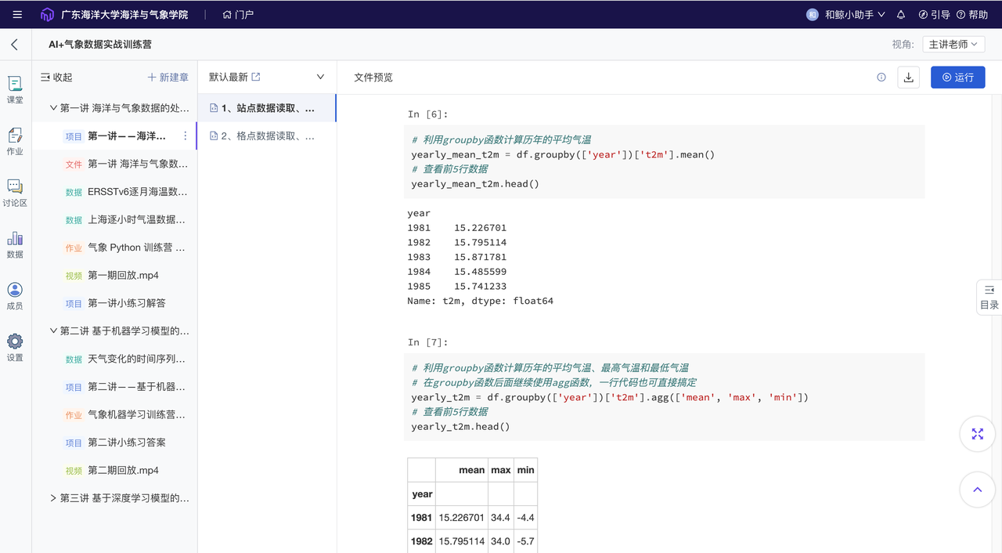
Task: Open the 默认最新 version dropdown
Action: click(319, 77)
